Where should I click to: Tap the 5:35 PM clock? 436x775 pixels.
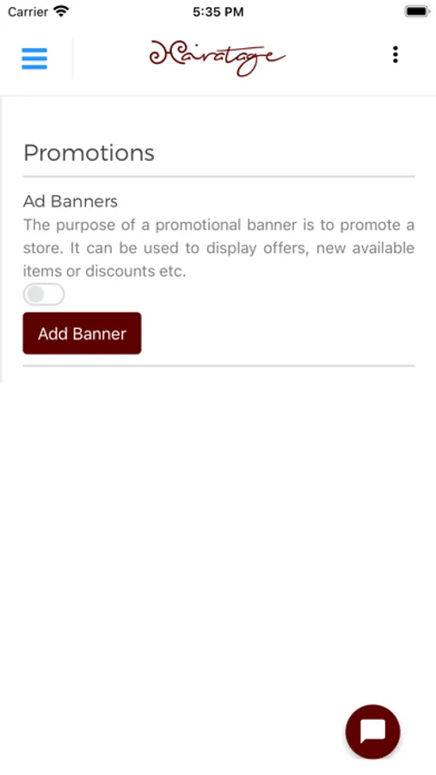tap(218, 12)
